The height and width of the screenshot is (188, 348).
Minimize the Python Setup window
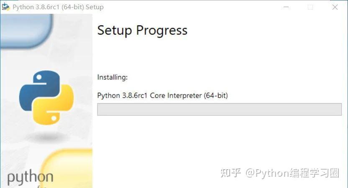point(286,7)
